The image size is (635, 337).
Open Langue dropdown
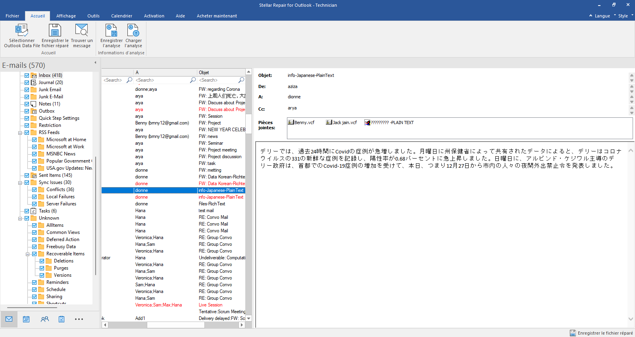[x=602, y=16]
